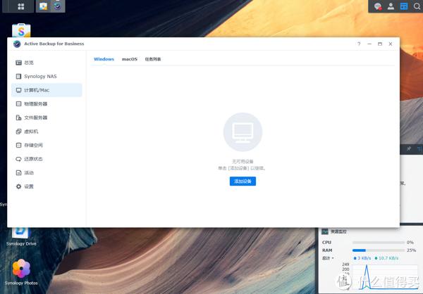Open the desktop icon with the S logo
423x294 pixels.
(x=21, y=30)
